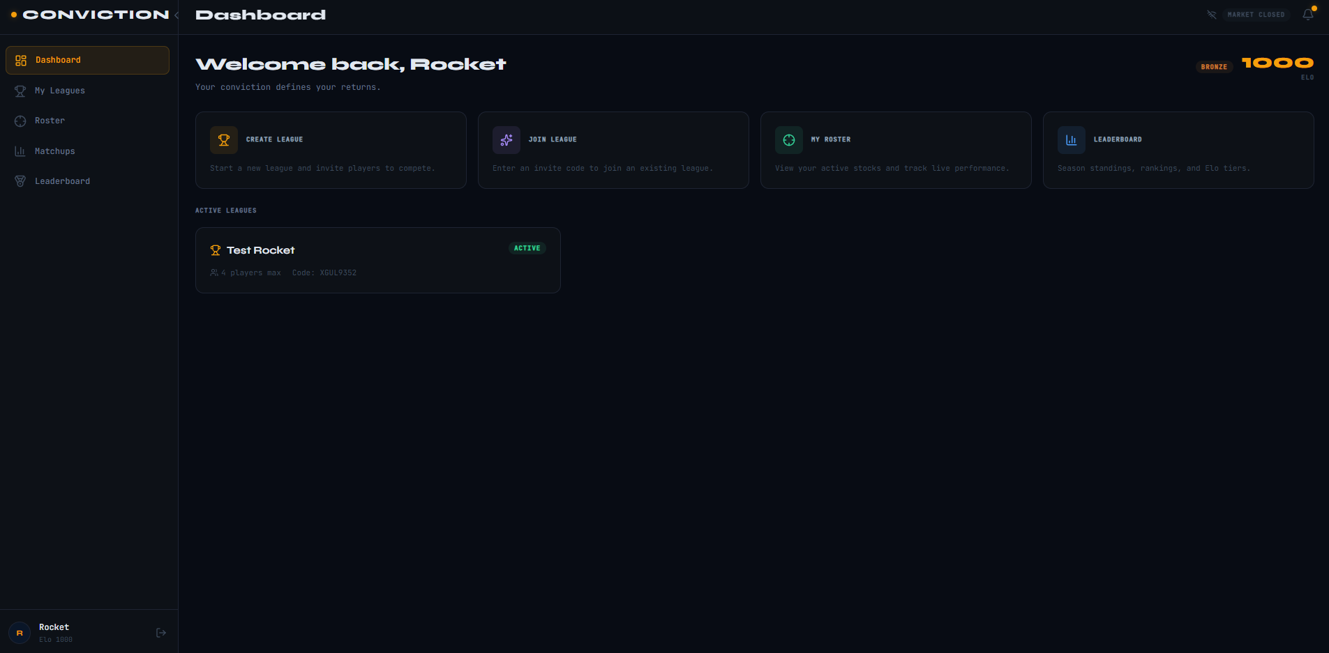This screenshot has width=1329, height=653.
Task: Select the Dashboard grid icon in sidebar
Action: 20,60
